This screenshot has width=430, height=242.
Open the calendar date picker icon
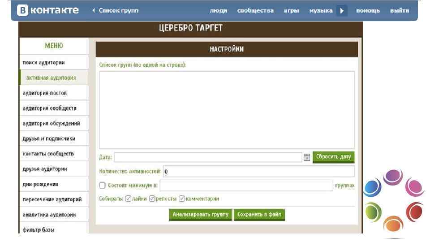[x=306, y=157]
